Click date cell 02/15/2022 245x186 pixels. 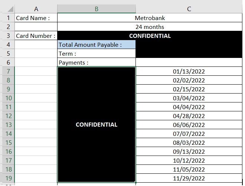189,89
